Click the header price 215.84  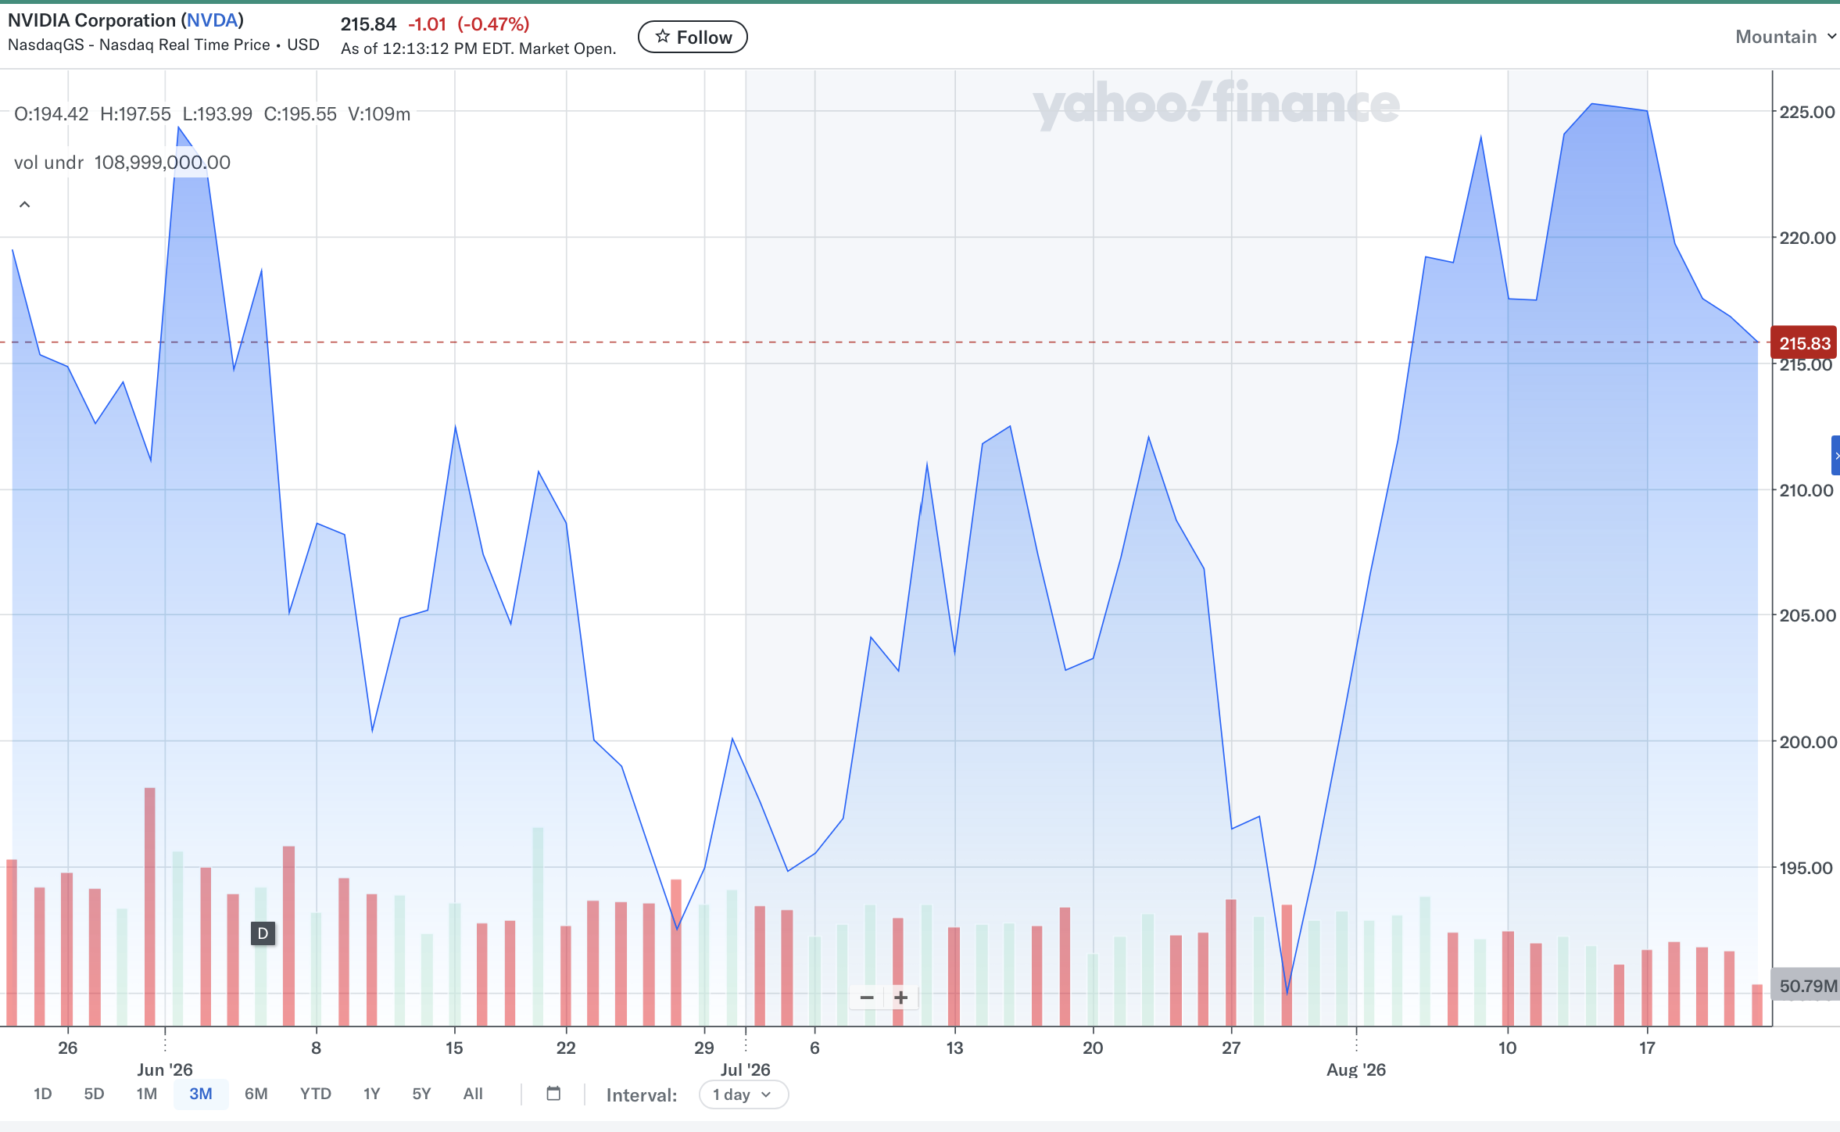pos(368,24)
